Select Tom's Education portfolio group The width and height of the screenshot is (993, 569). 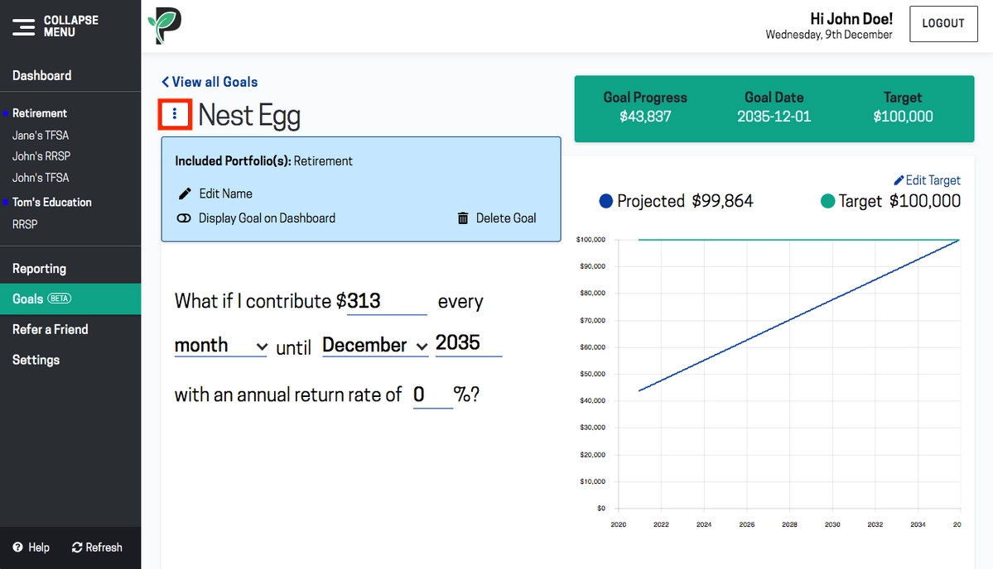click(x=52, y=203)
